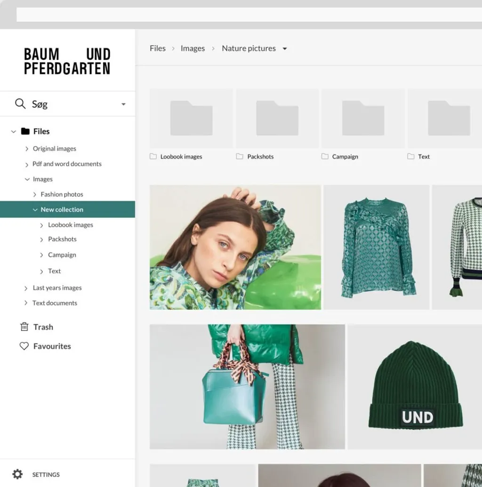This screenshot has height=487, width=482.
Task: Click the Trash bin icon
Action: (24, 327)
